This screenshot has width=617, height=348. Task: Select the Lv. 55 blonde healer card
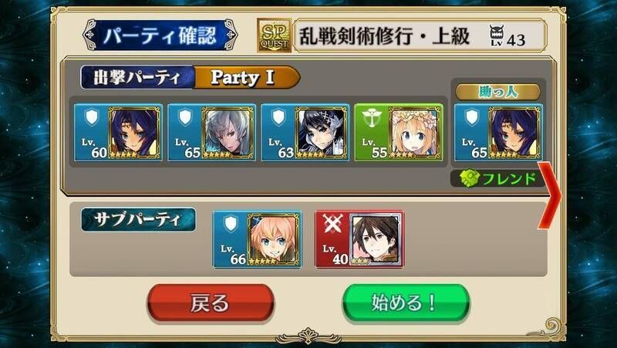coord(399,132)
